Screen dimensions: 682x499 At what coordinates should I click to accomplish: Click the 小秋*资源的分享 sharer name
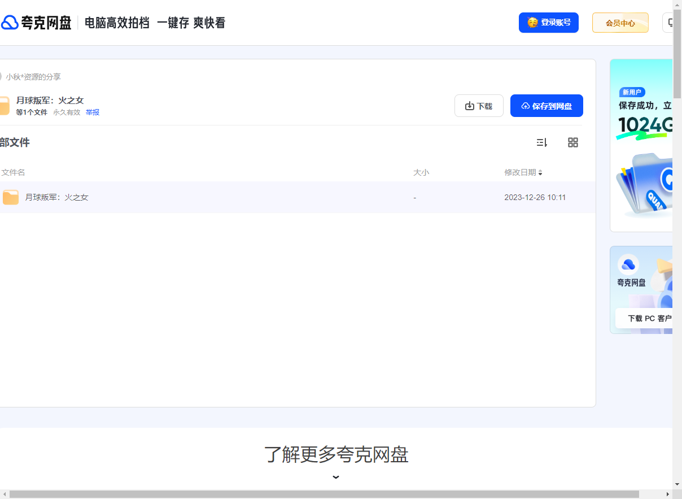[33, 77]
